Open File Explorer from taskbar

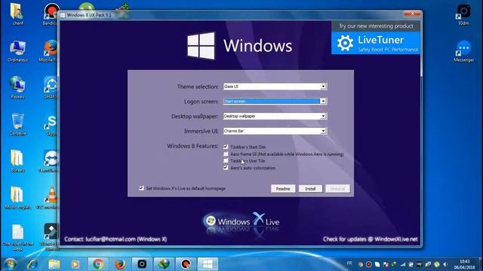point(54,264)
